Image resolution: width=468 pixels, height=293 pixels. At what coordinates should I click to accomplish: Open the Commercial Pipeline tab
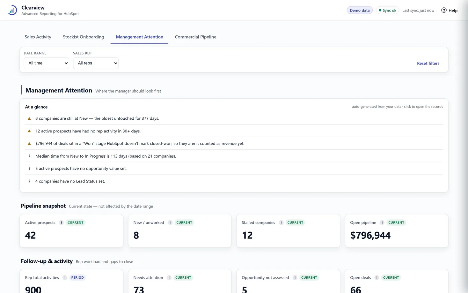coord(196,37)
